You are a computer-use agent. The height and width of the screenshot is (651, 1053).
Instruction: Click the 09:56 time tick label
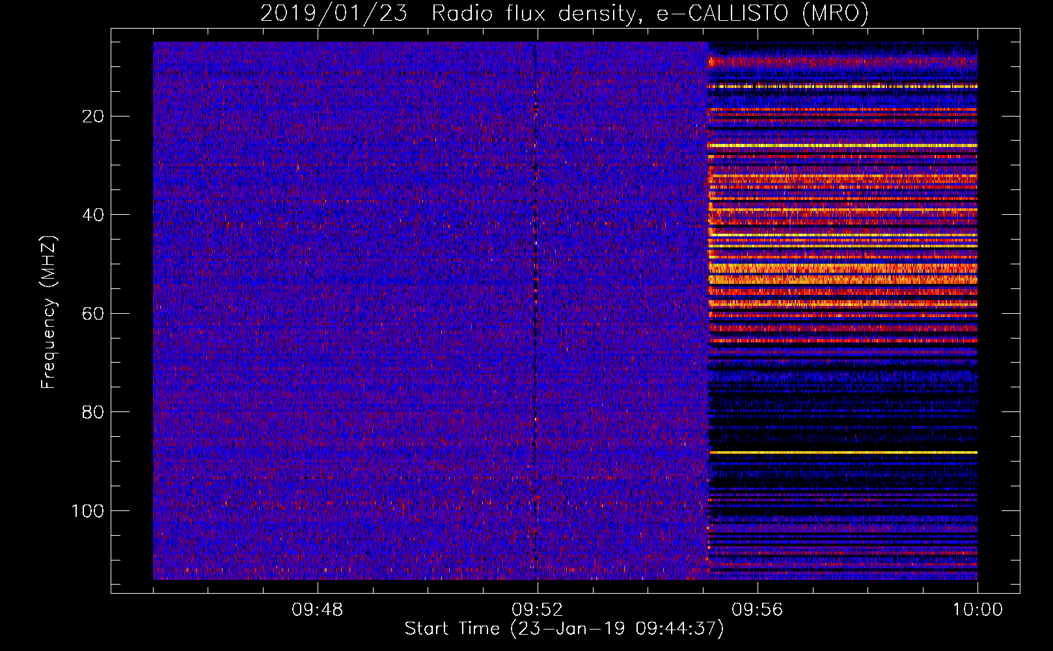(758, 609)
